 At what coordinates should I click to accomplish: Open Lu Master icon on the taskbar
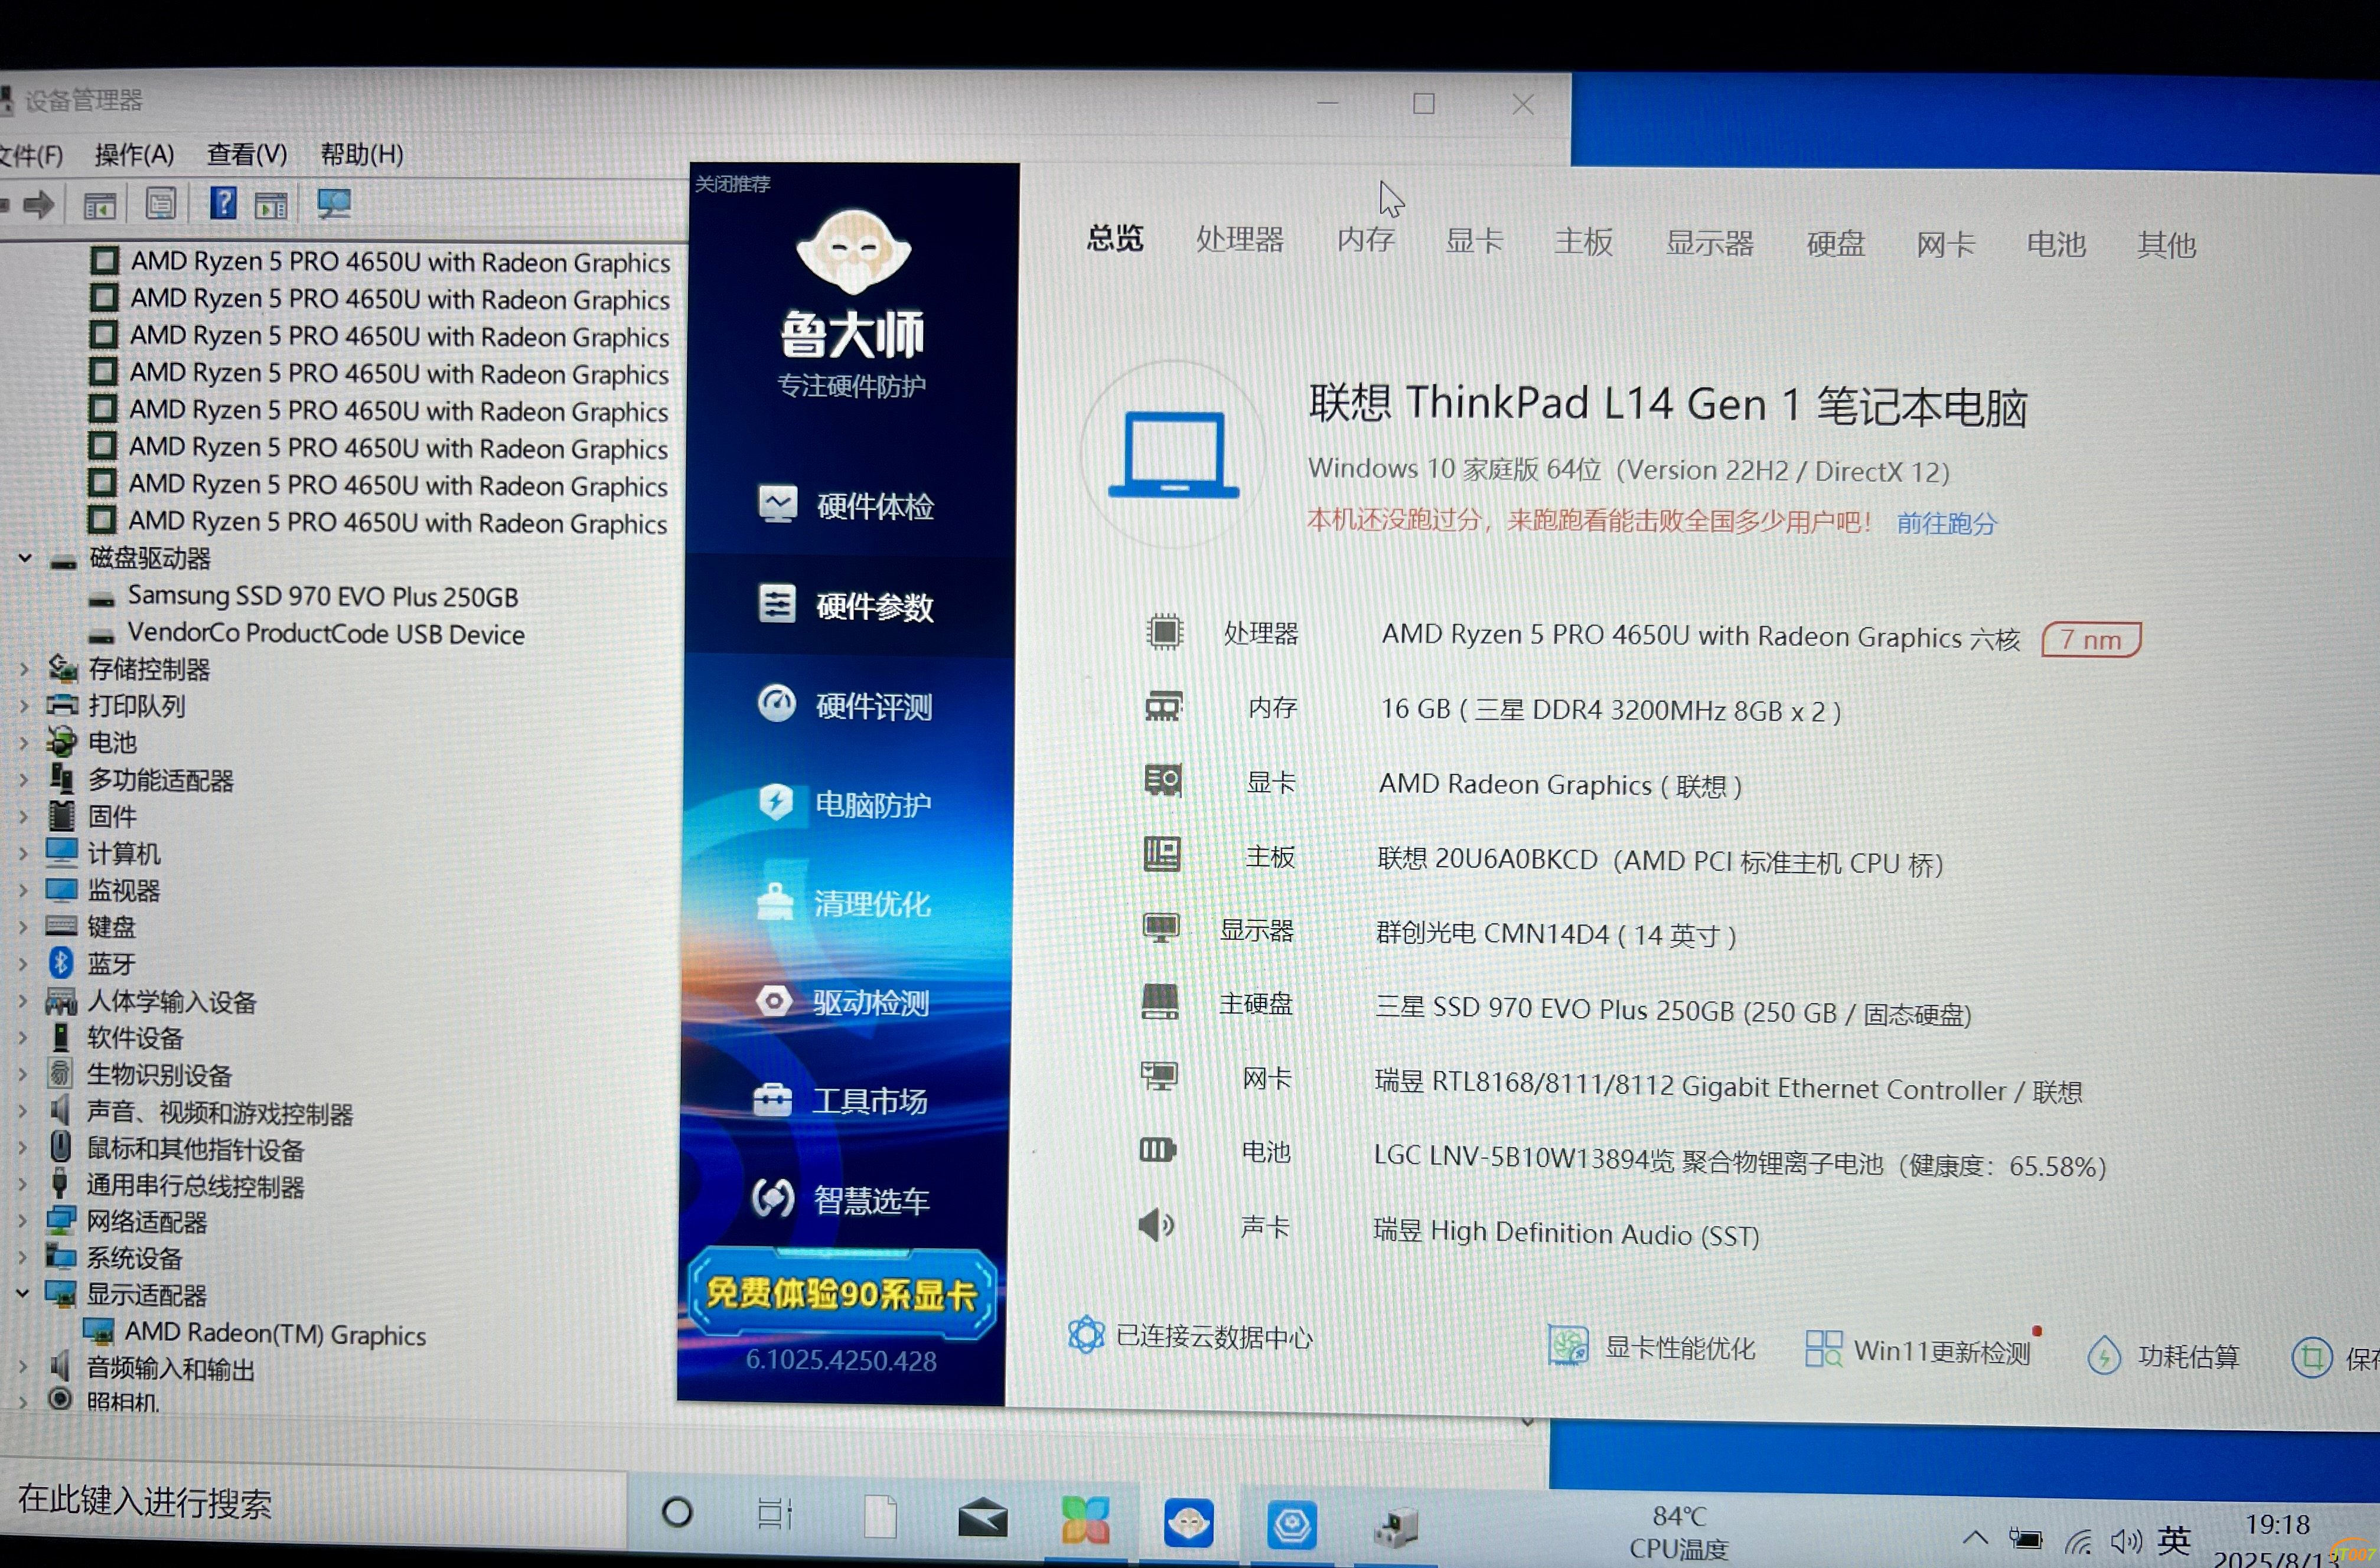click(1188, 1524)
